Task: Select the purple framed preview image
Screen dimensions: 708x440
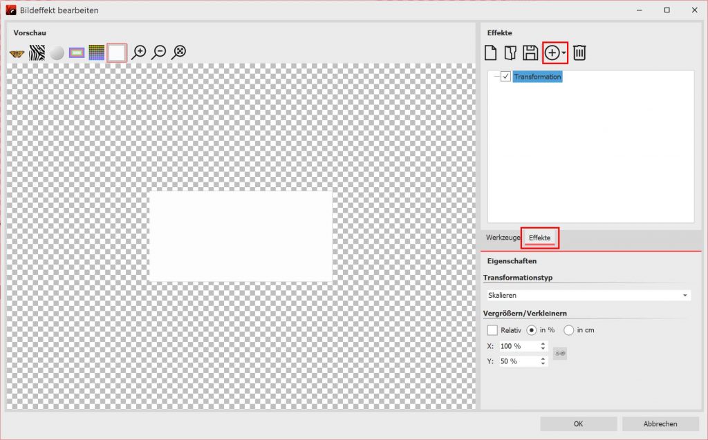Action: pos(77,52)
